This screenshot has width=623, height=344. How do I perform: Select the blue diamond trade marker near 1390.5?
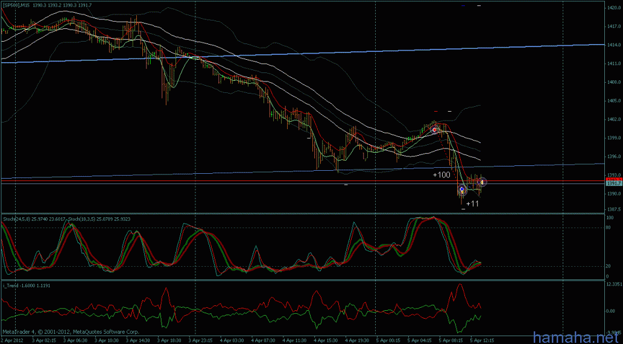(462, 190)
